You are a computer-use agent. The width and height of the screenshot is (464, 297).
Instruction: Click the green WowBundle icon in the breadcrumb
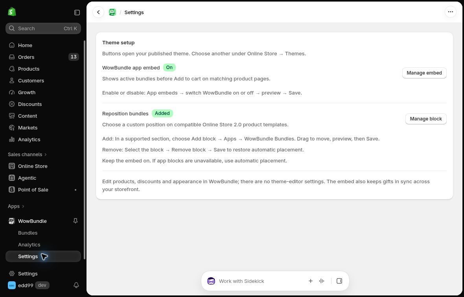click(112, 12)
